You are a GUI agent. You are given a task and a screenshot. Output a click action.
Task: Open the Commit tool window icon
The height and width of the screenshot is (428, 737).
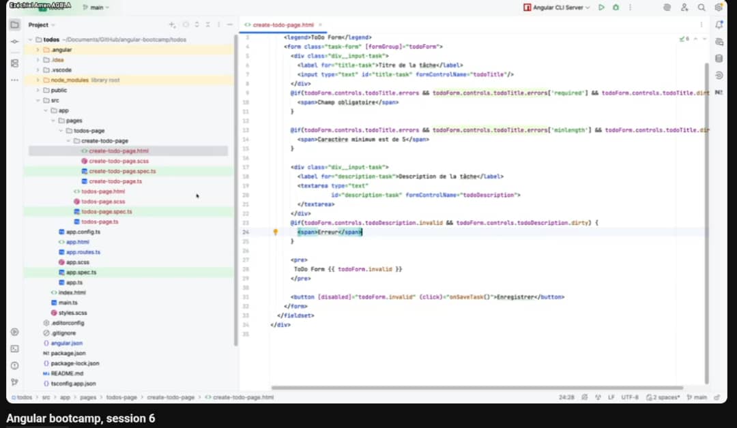[14, 42]
